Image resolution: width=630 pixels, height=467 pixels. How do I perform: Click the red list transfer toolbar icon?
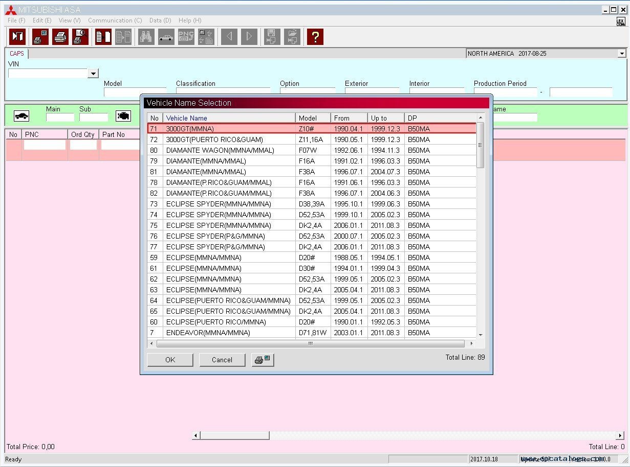103,37
